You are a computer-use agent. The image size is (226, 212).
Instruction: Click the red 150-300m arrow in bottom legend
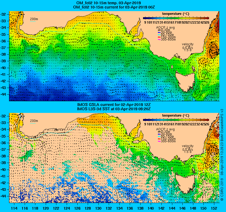[159, 139]
